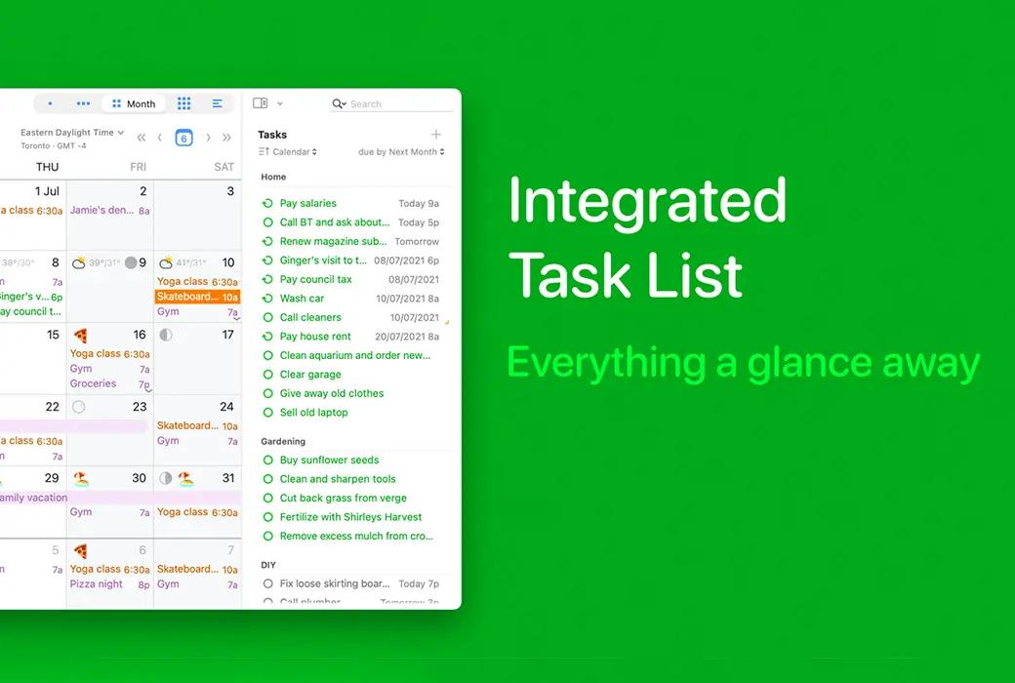Advance to next month with the forward arrow
The image size is (1015, 683).
(x=209, y=137)
